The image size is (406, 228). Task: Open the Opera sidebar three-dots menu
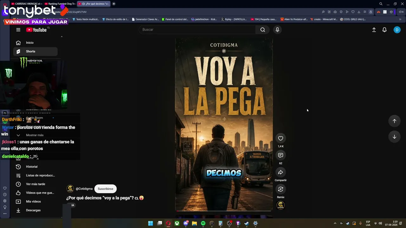(5, 214)
